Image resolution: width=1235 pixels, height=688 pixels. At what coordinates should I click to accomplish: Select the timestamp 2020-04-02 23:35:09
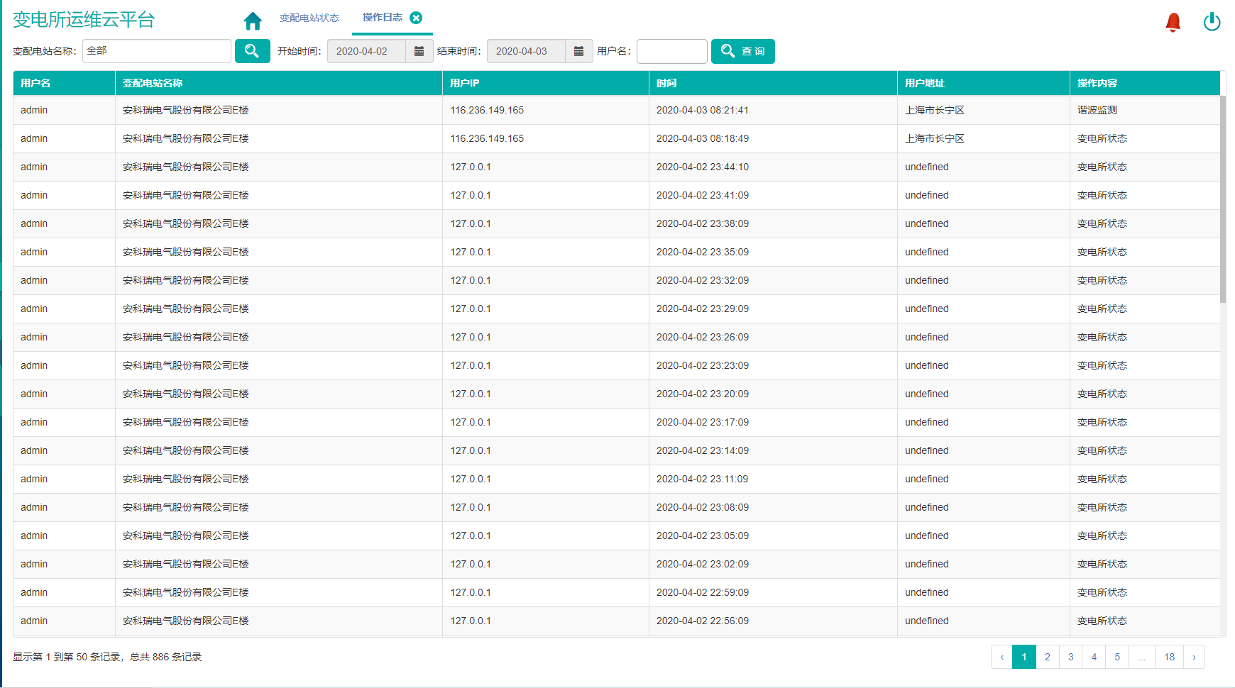[x=703, y=252]
